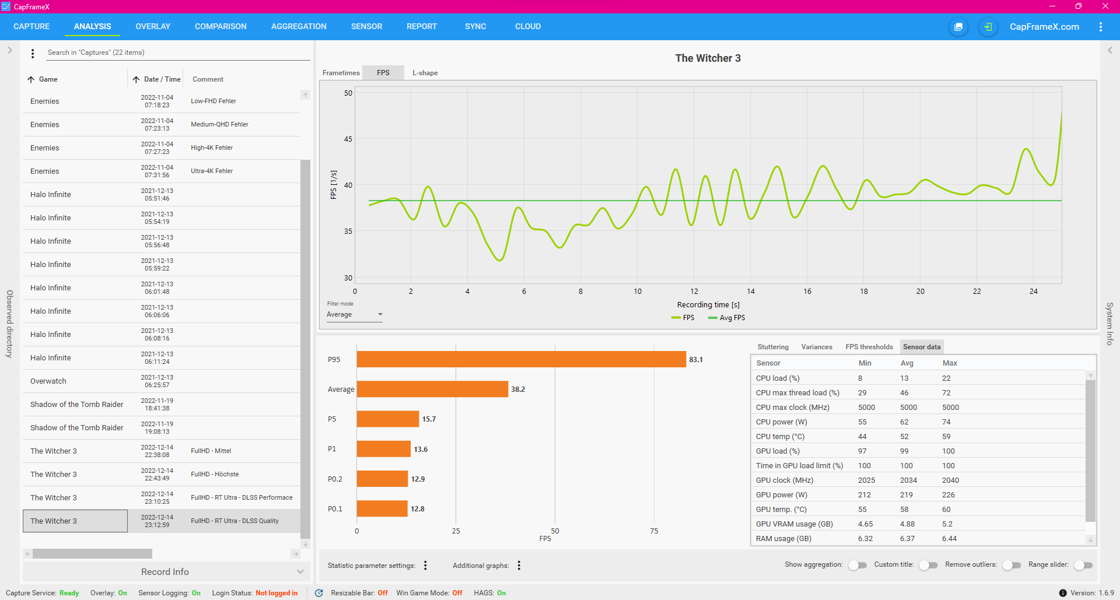Select Halo Infinite 06:11:24 capture
Viewport: 1120px width, 600px height.
tap(162, 358)
